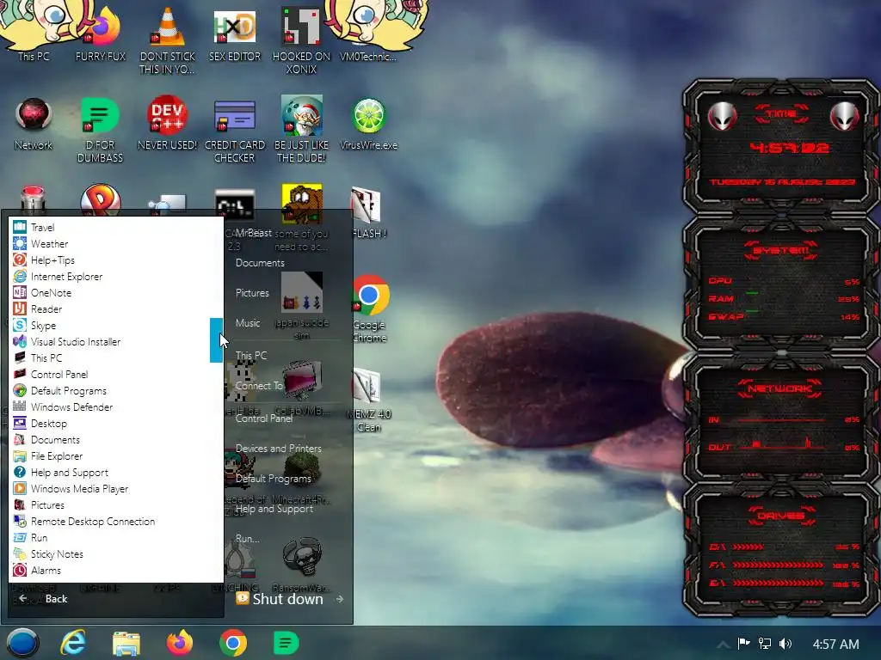Open Internet Explorer from the taskbar

pos(73,643)
